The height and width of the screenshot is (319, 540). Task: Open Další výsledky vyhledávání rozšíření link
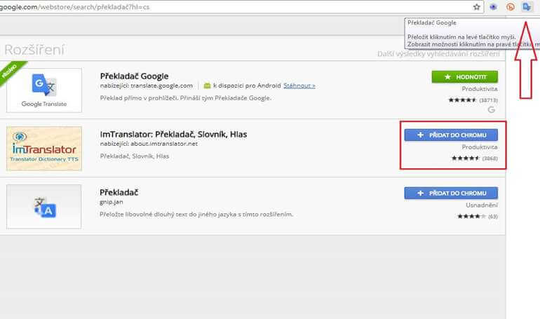pyautogui.click(x=438, y=54)
